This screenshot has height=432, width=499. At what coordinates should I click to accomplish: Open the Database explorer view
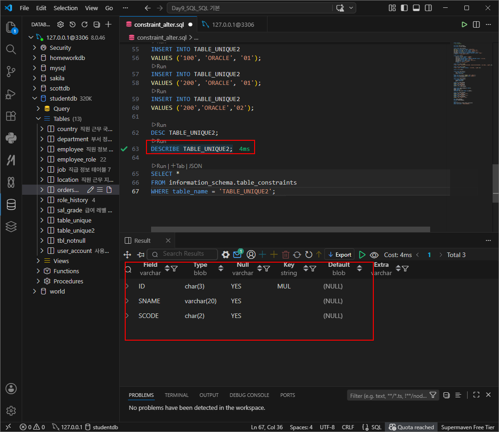(11, 204)
